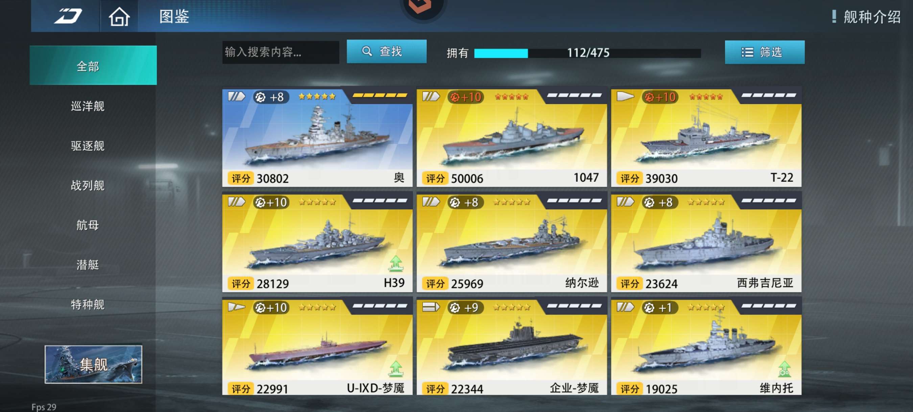Open the 舰种介绍 ship type introduction
Viewport: 913px width, 412px height.
[872, 17]
